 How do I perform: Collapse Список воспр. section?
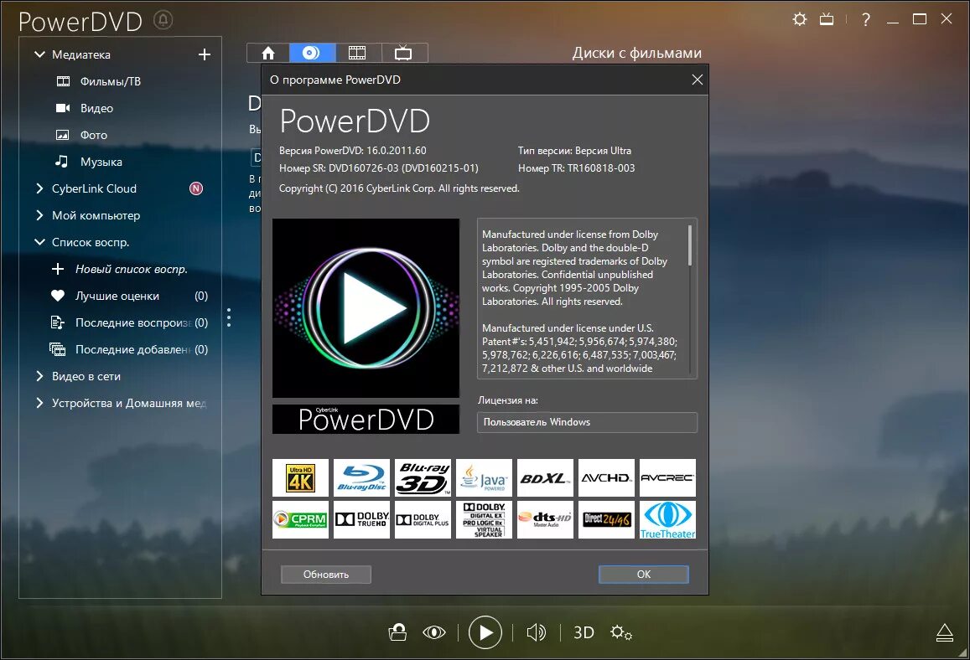[x=39, y=242]
